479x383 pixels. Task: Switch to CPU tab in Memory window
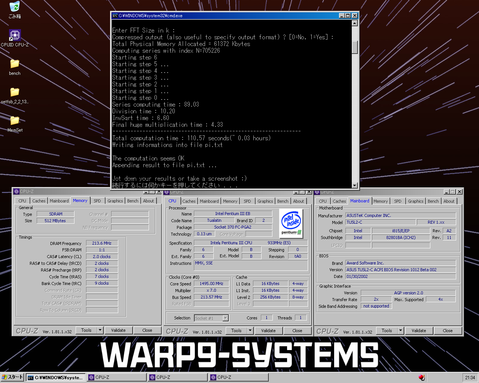click(x=22, y=201)
